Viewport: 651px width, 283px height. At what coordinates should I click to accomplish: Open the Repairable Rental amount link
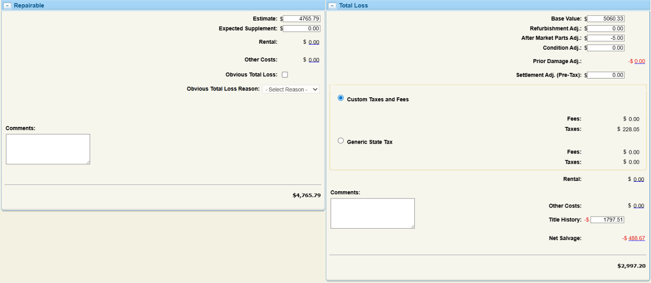point(314,42)
